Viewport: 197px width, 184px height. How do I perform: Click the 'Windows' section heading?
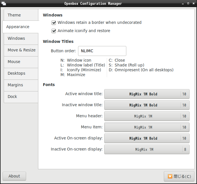[x=53, y=15]
